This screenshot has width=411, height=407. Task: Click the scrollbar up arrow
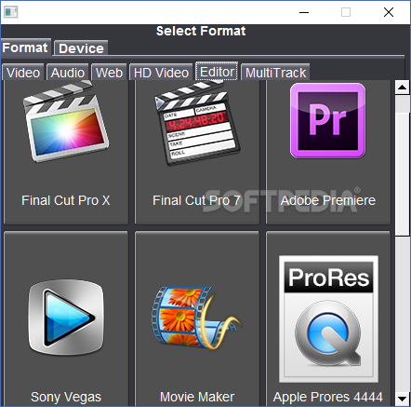click(x=403, y=88)
